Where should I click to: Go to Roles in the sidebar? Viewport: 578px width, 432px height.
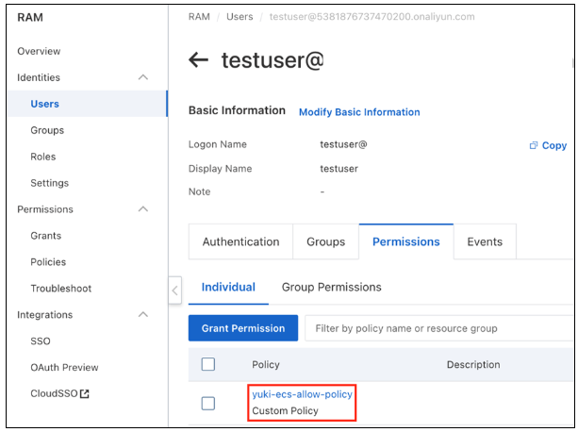[43, 157]
